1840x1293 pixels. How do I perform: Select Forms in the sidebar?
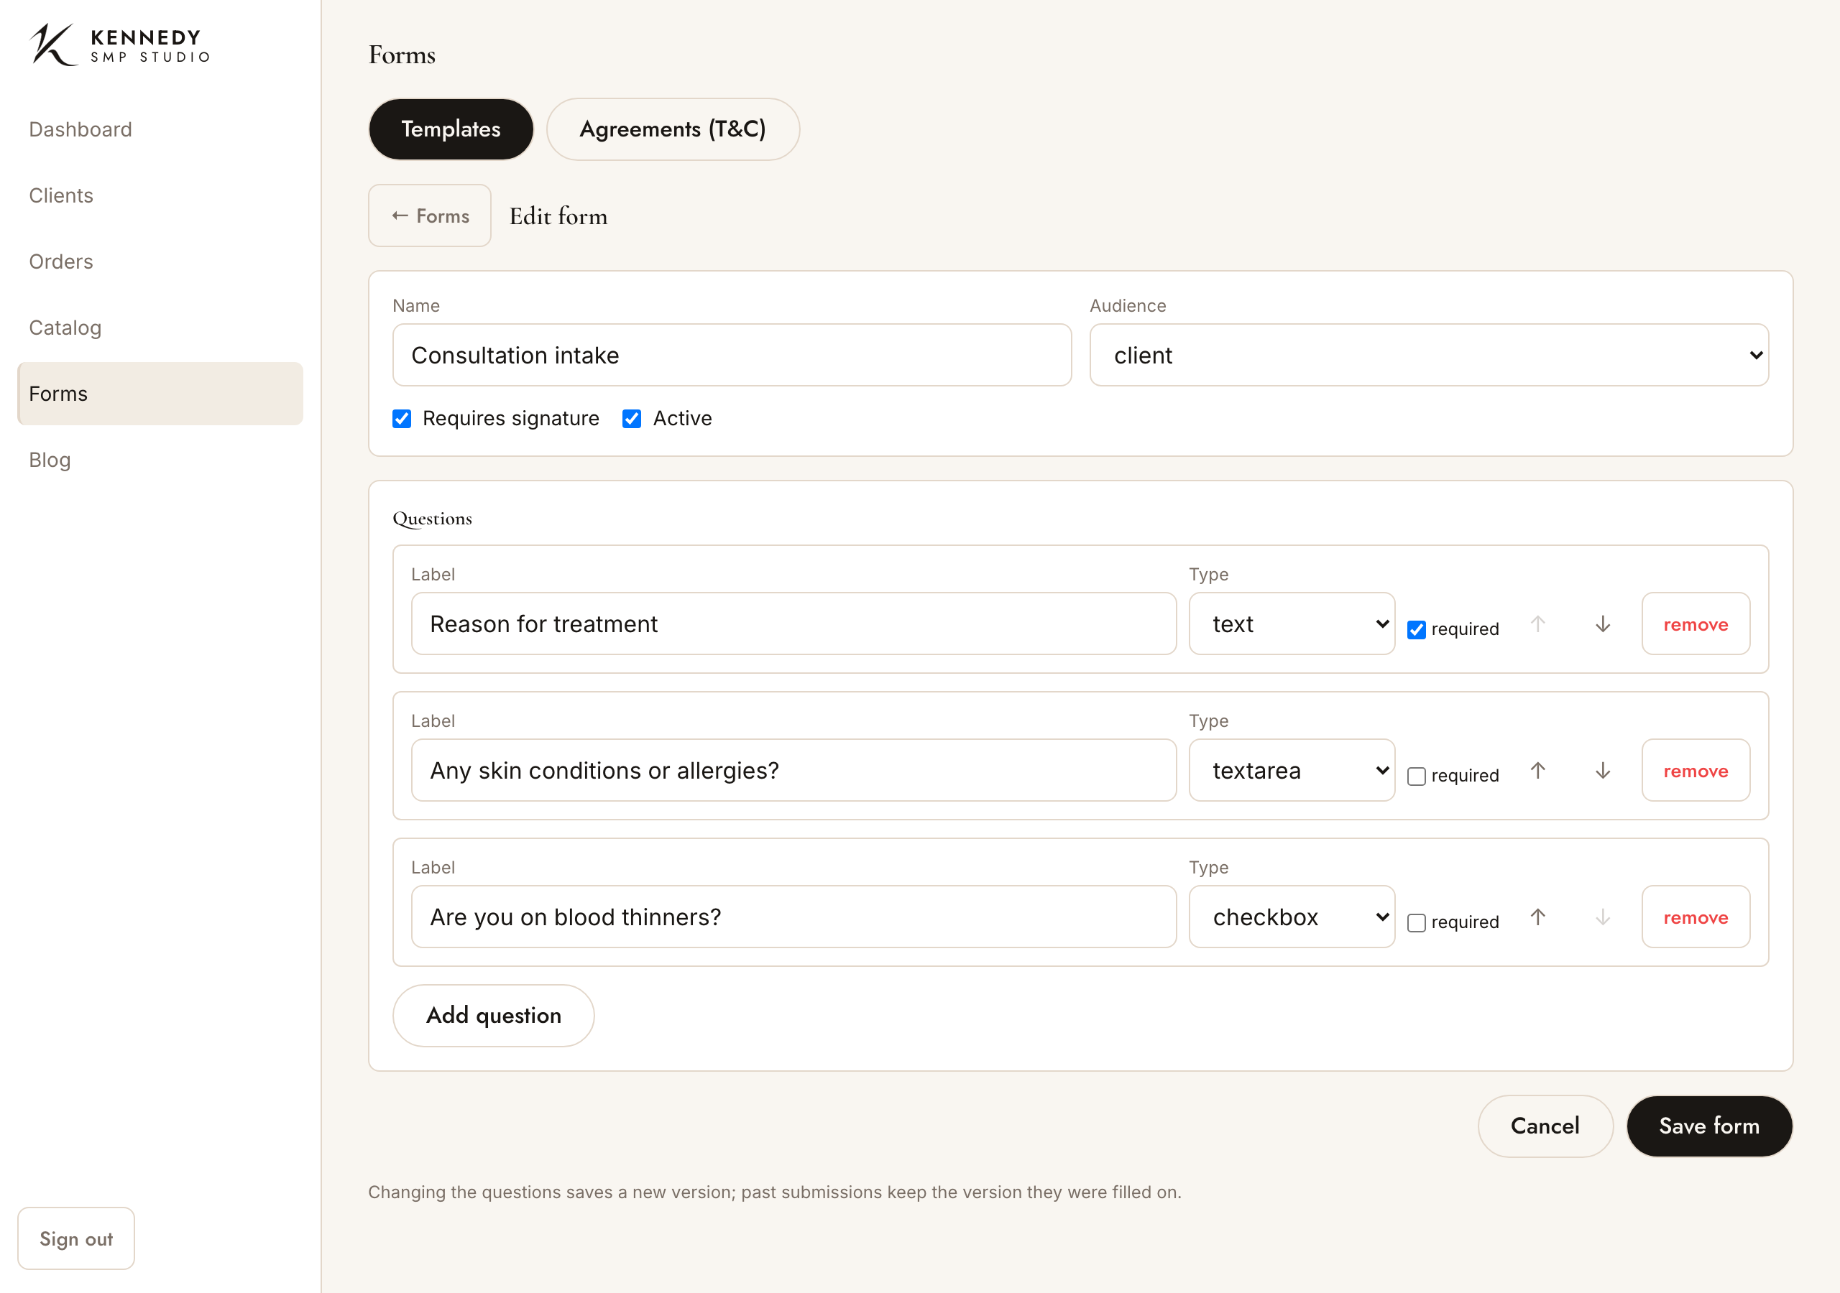160,394
